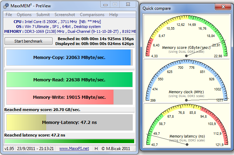Click the Memory-Copy result bar
This screenshot has width=234, height=155.
69,57
